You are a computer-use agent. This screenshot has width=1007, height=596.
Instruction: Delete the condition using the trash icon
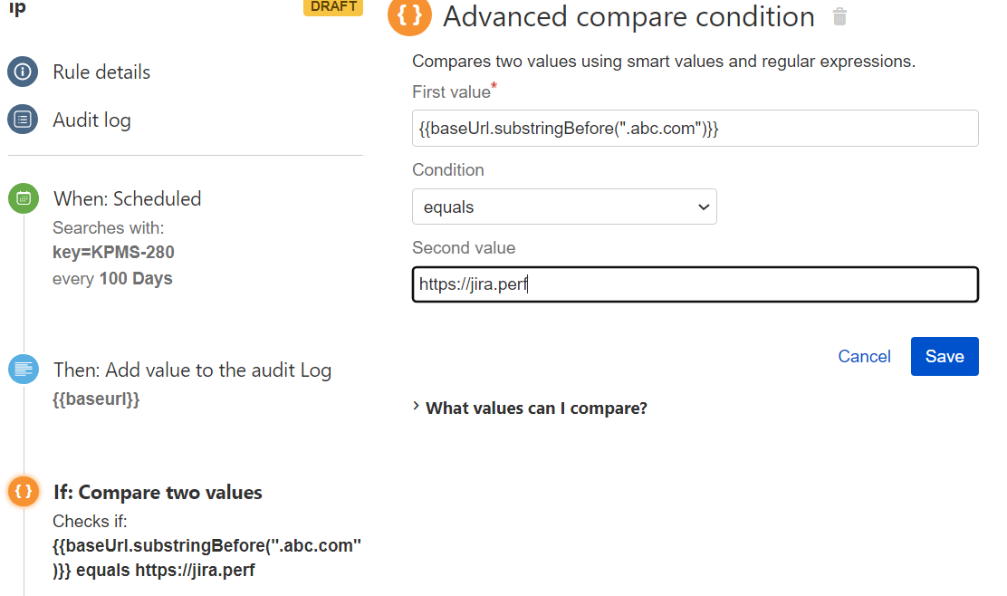point(839,15)
